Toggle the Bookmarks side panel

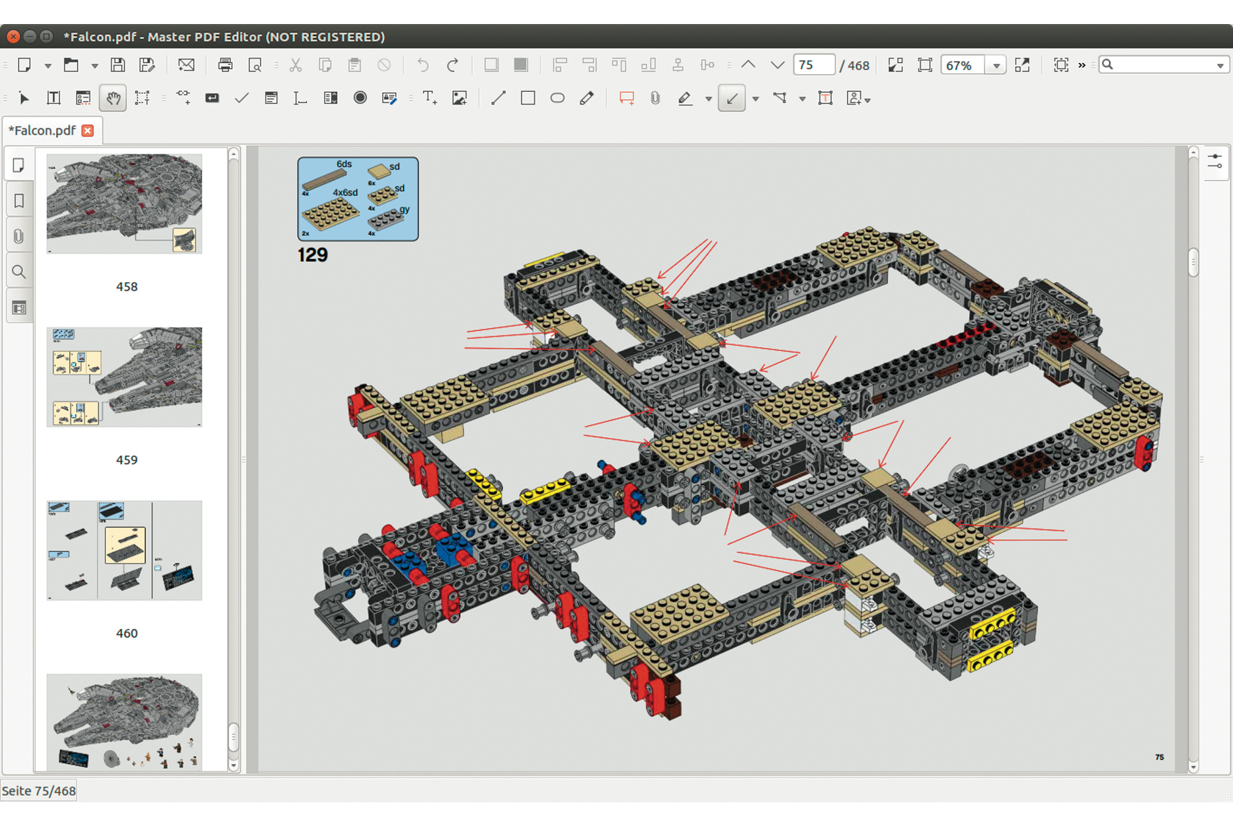[19, 201]
